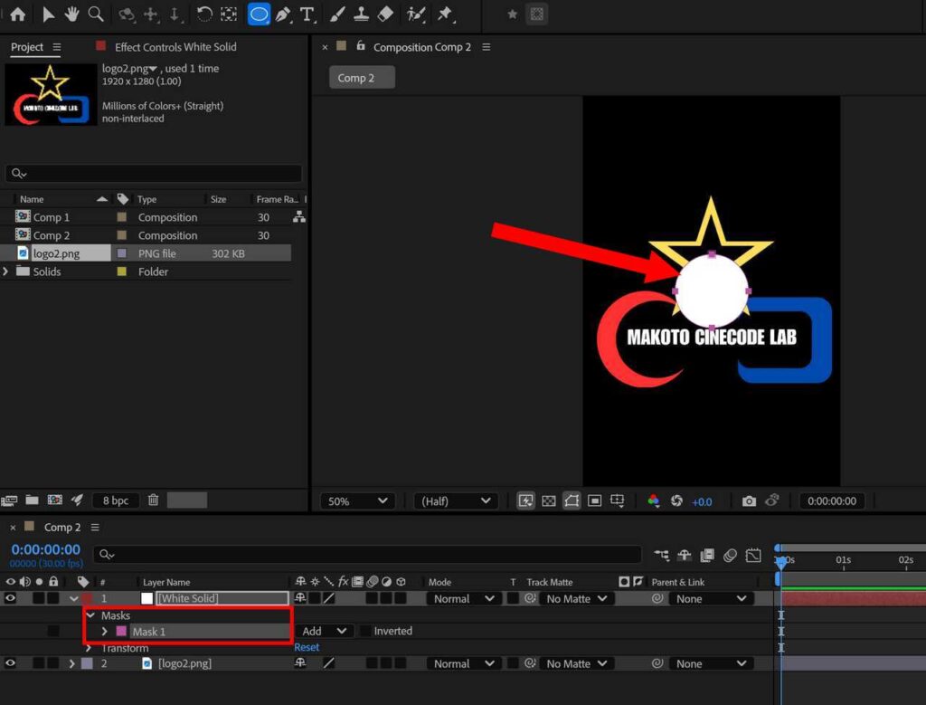926x705 pixels.
Task: Toggle motion blur icon in timeline header
Action: click(730, 555)
